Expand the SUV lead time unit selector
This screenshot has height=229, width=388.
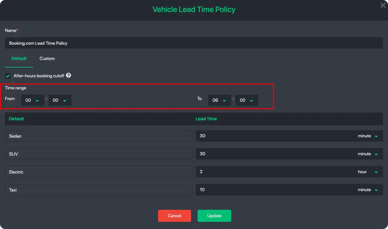point(368,154)
